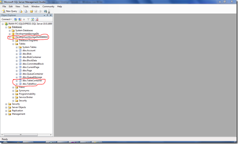
Task: Click the Object Explorer horizontal scrollbar thumb
Action: [x=21, y=135]
